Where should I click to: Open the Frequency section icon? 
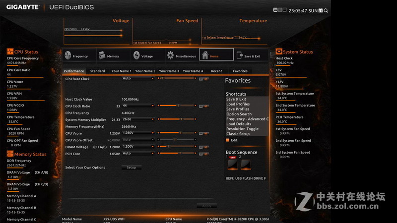tap(68, 55)
